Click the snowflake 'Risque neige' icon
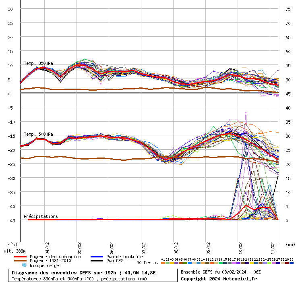The width and height of the screenshot is (298, 282). pos(24,265)
